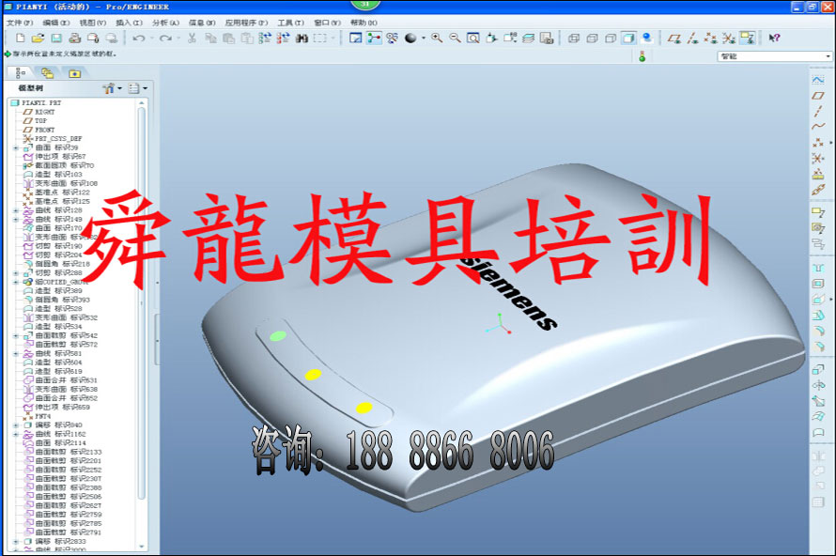Switch to the Favorites navigator tab

[74, 73]
